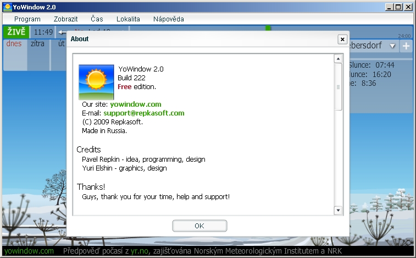Image resolution: width=416 pixels, height=258 pixels.
Task: Click the Credits heading
Action: pos(88,150)
